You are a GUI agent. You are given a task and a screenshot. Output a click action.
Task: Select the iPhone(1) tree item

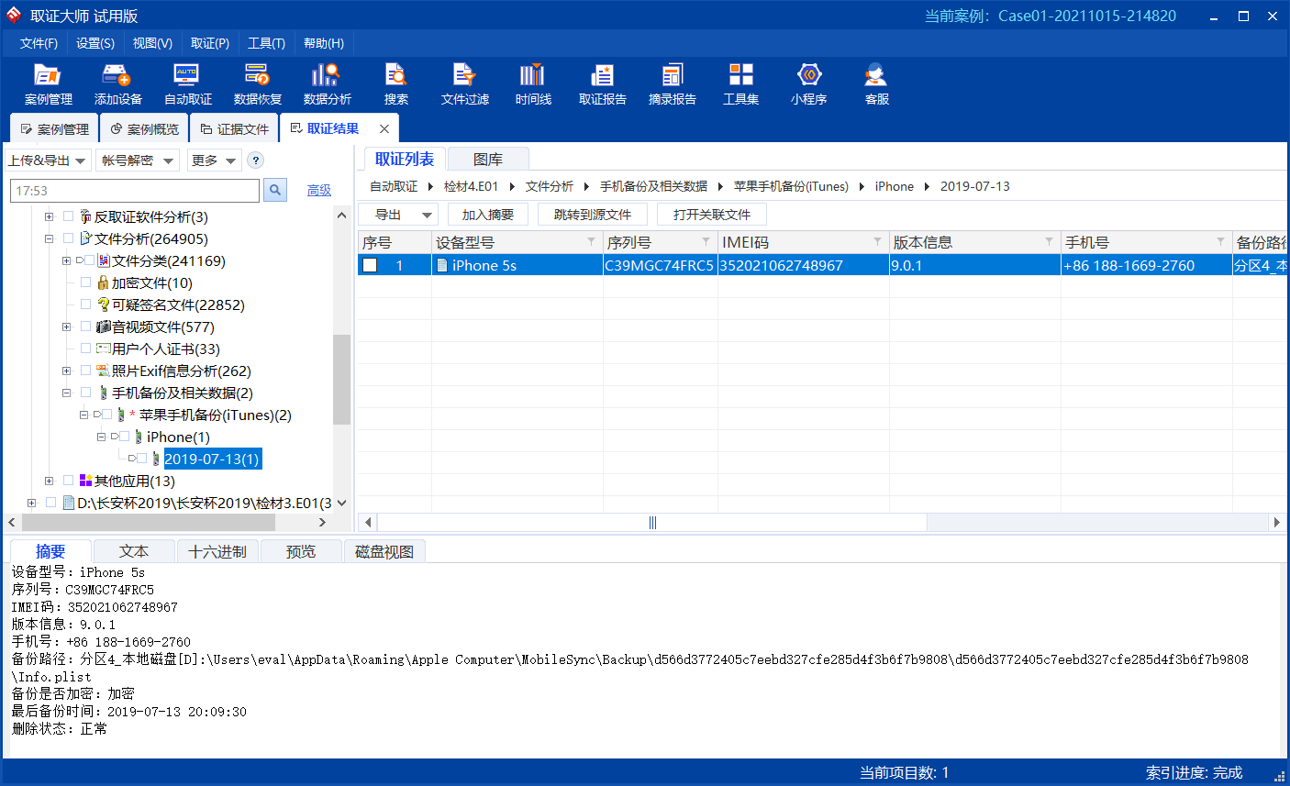[x=178, y=437]
